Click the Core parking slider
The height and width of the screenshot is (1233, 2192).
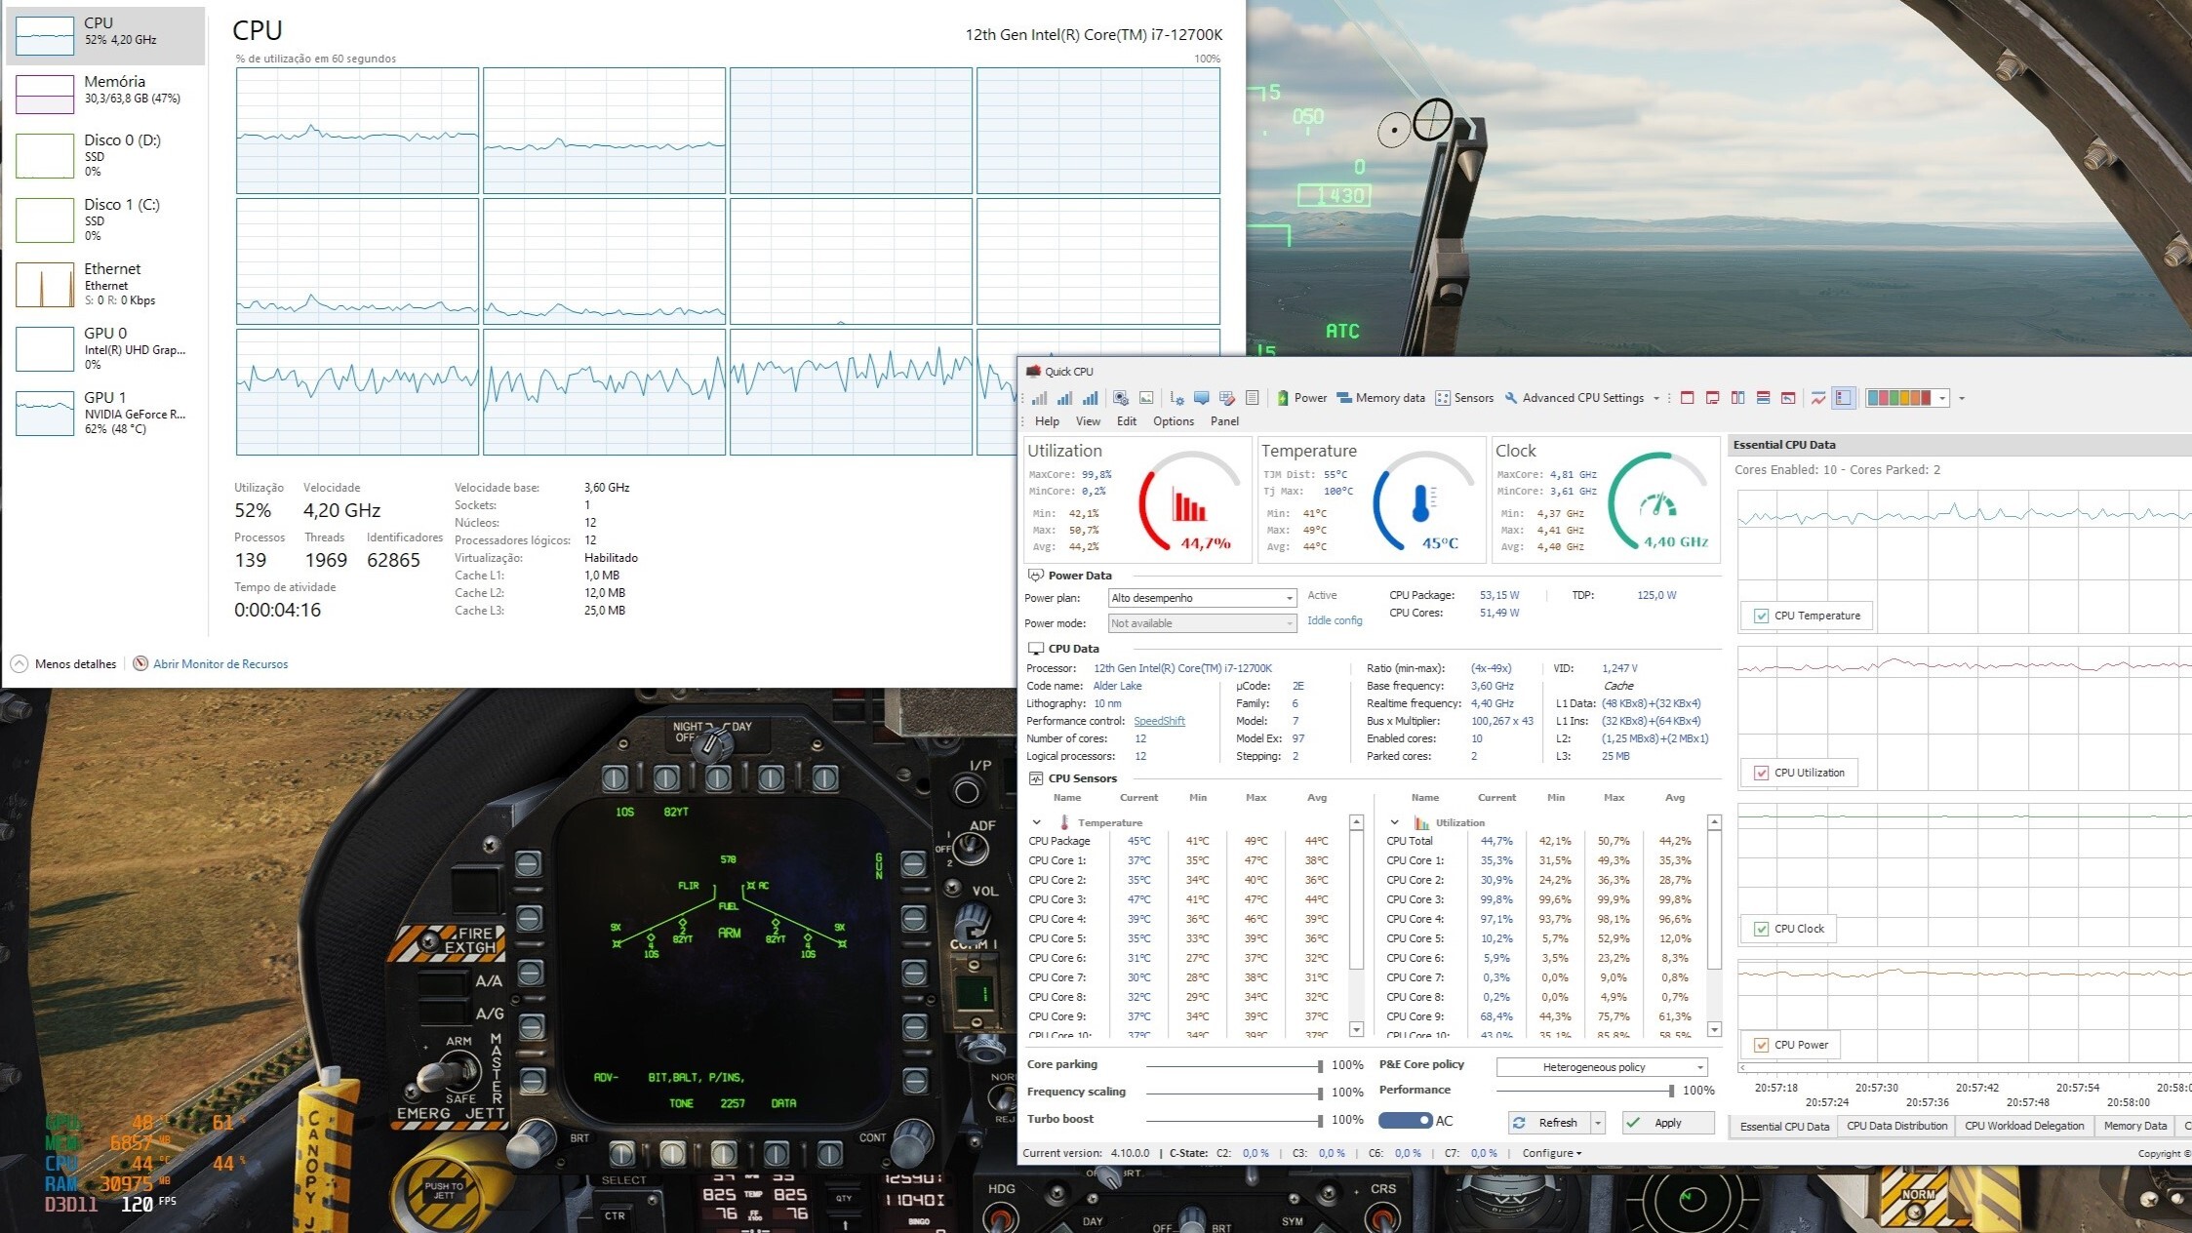coord(1234,1066)
